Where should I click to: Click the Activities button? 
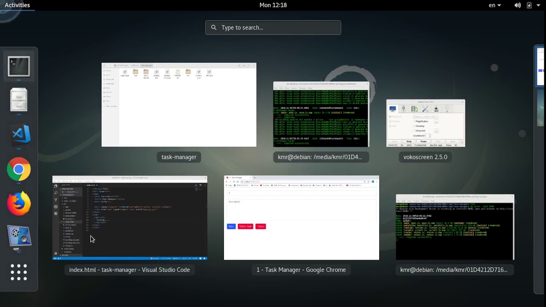[x=17, y=5]
